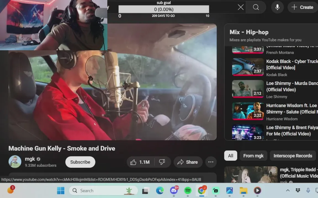Open File Explorer from the taskbar

pos(243,191)
